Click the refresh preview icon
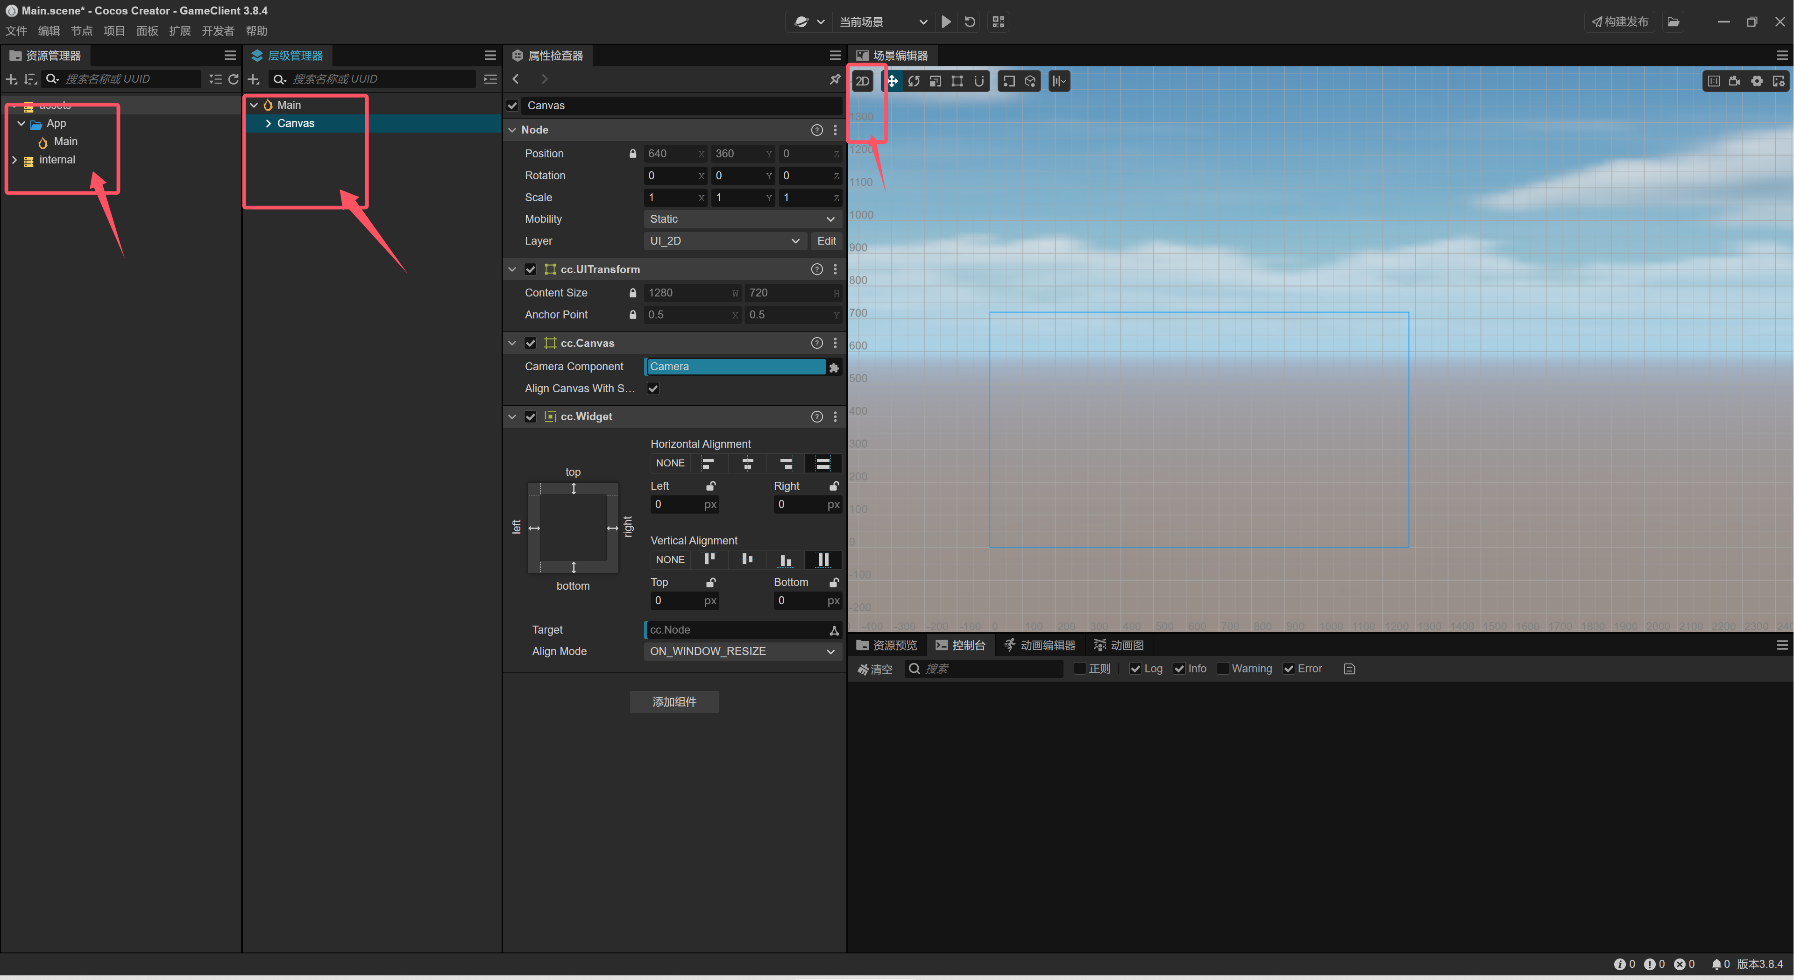 [x=970, y=21]
